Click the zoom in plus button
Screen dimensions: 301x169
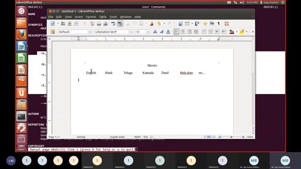point(243,137)
